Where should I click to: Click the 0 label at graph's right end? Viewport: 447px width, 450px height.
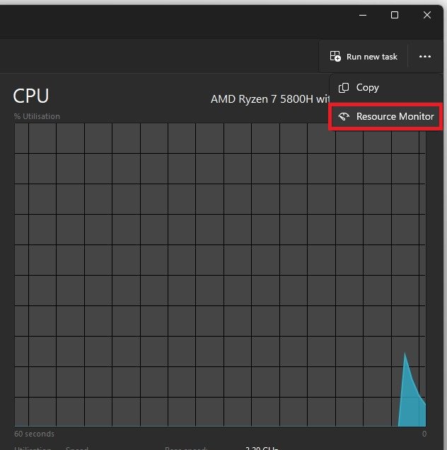pos(424,434)
